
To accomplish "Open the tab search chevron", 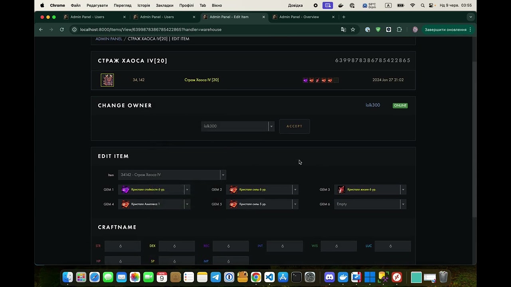I will click(471, 17).
